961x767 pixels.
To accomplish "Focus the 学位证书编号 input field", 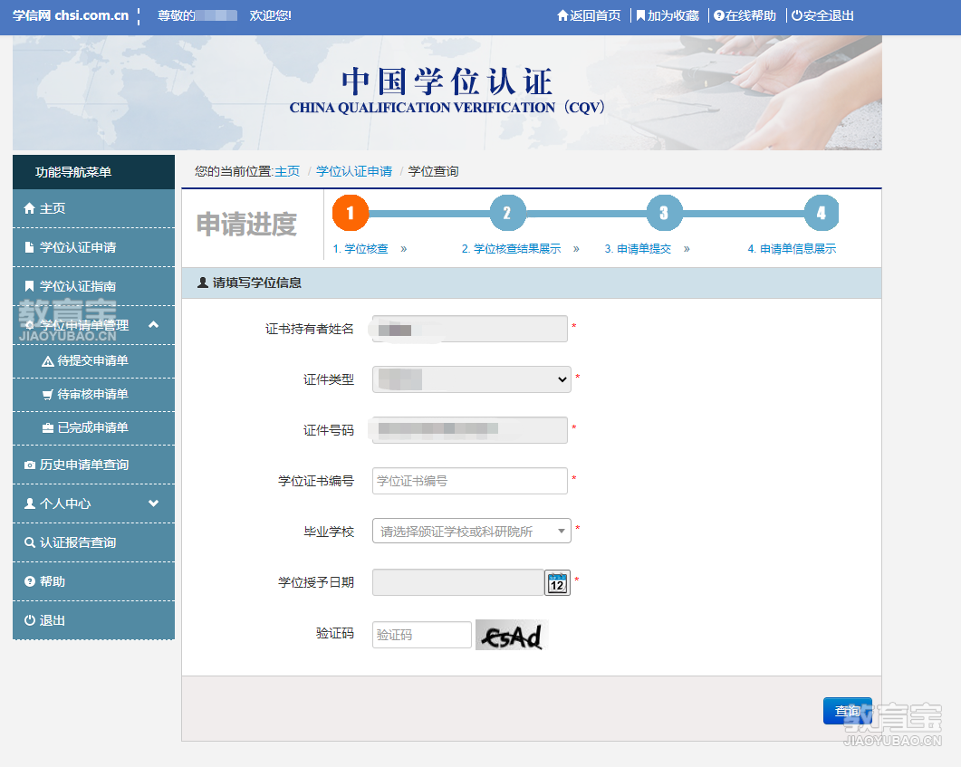I will click(469, 481).
